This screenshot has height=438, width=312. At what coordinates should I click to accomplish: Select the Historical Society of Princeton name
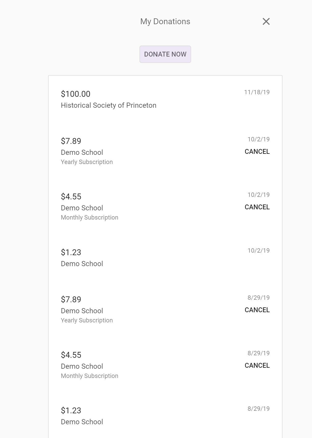108,105
